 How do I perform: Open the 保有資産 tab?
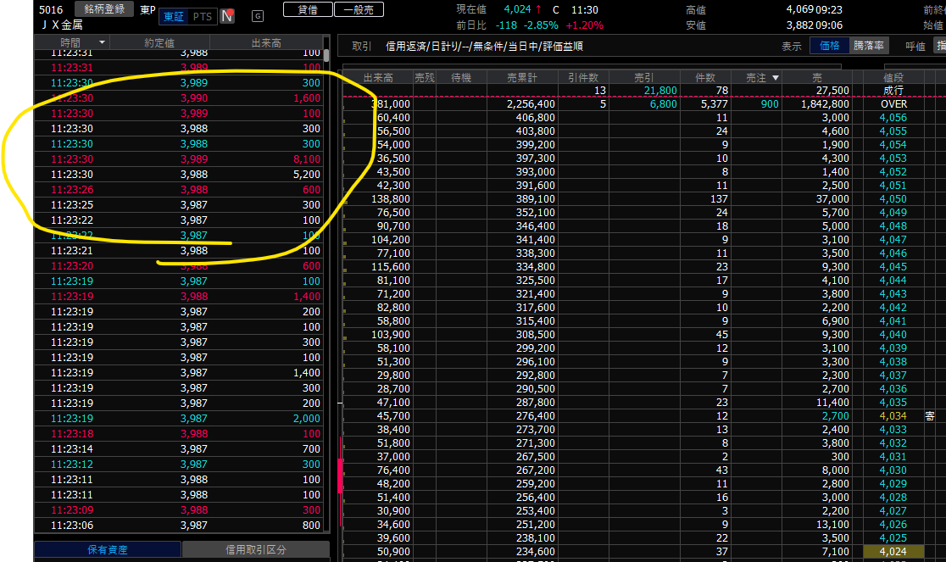tap(108, 549)
